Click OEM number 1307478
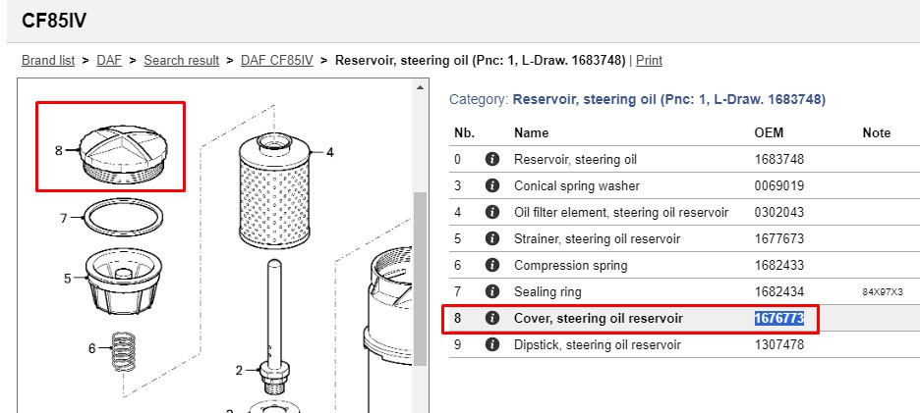The image size is (920, 413). 779,344
